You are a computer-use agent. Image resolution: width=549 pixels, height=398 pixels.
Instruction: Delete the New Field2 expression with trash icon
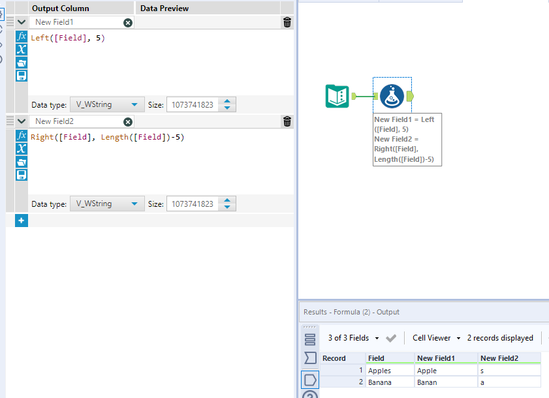pos(287,121)
